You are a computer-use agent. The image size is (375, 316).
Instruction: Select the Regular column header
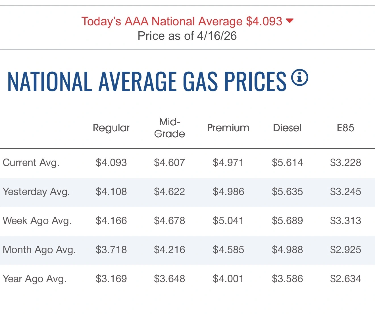(111, 128)
